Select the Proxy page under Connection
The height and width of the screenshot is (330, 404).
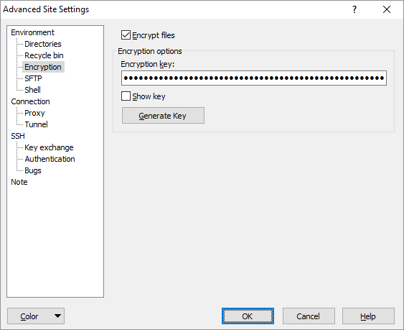click(x=34, y=113)
